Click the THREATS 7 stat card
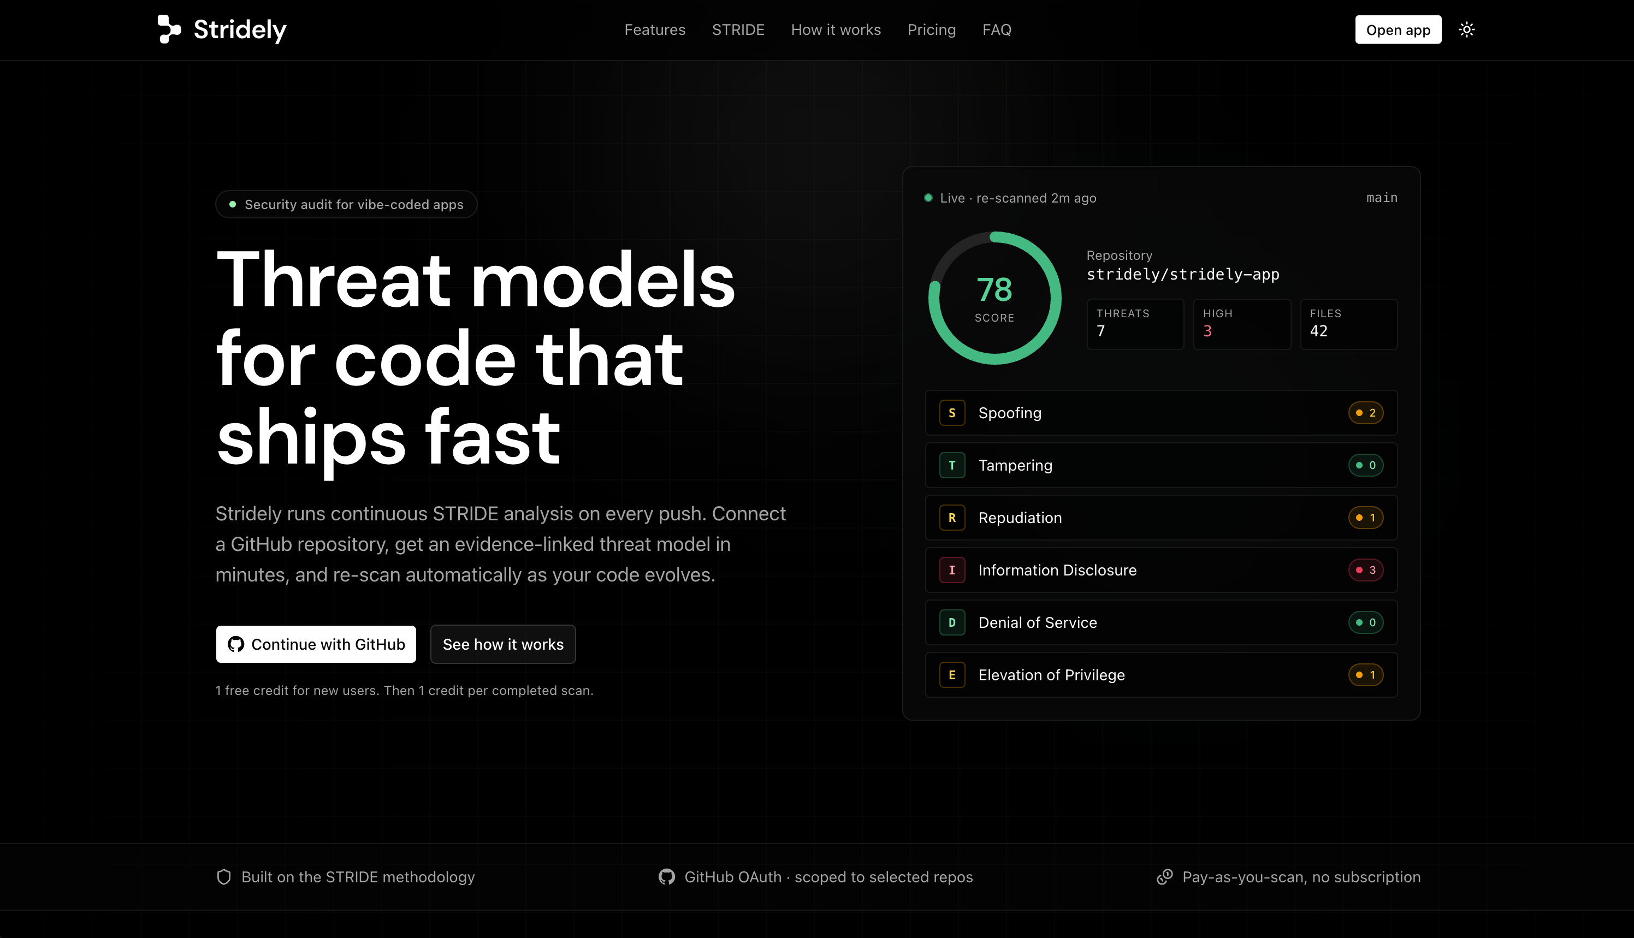 (x=1135, y=324)
